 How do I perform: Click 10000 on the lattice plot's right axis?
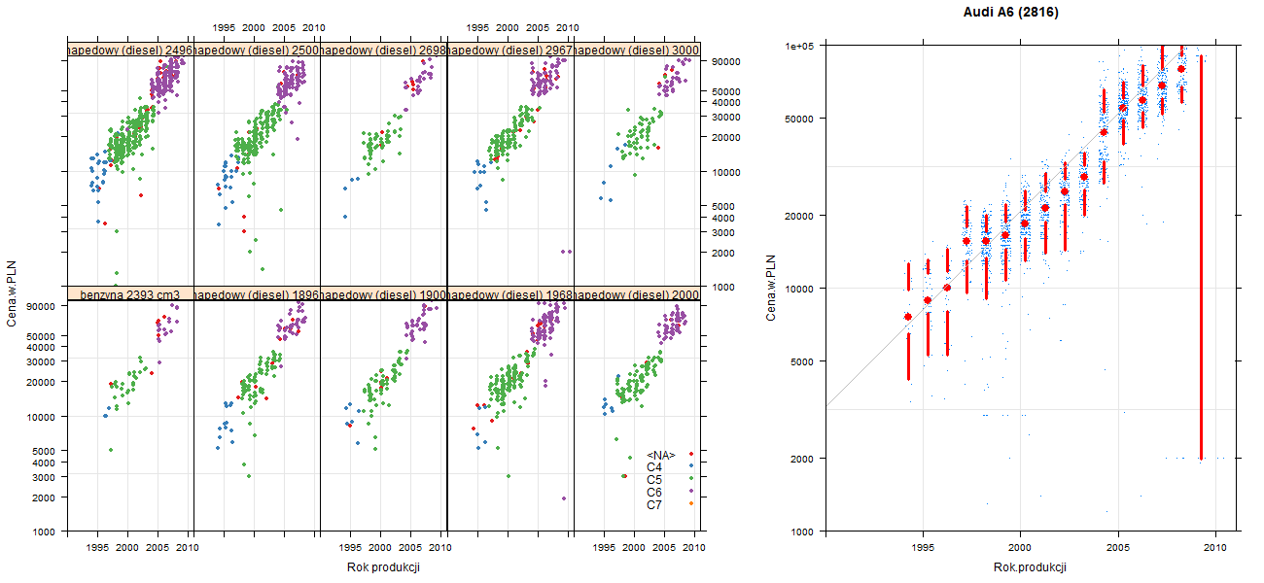(728, 172)
